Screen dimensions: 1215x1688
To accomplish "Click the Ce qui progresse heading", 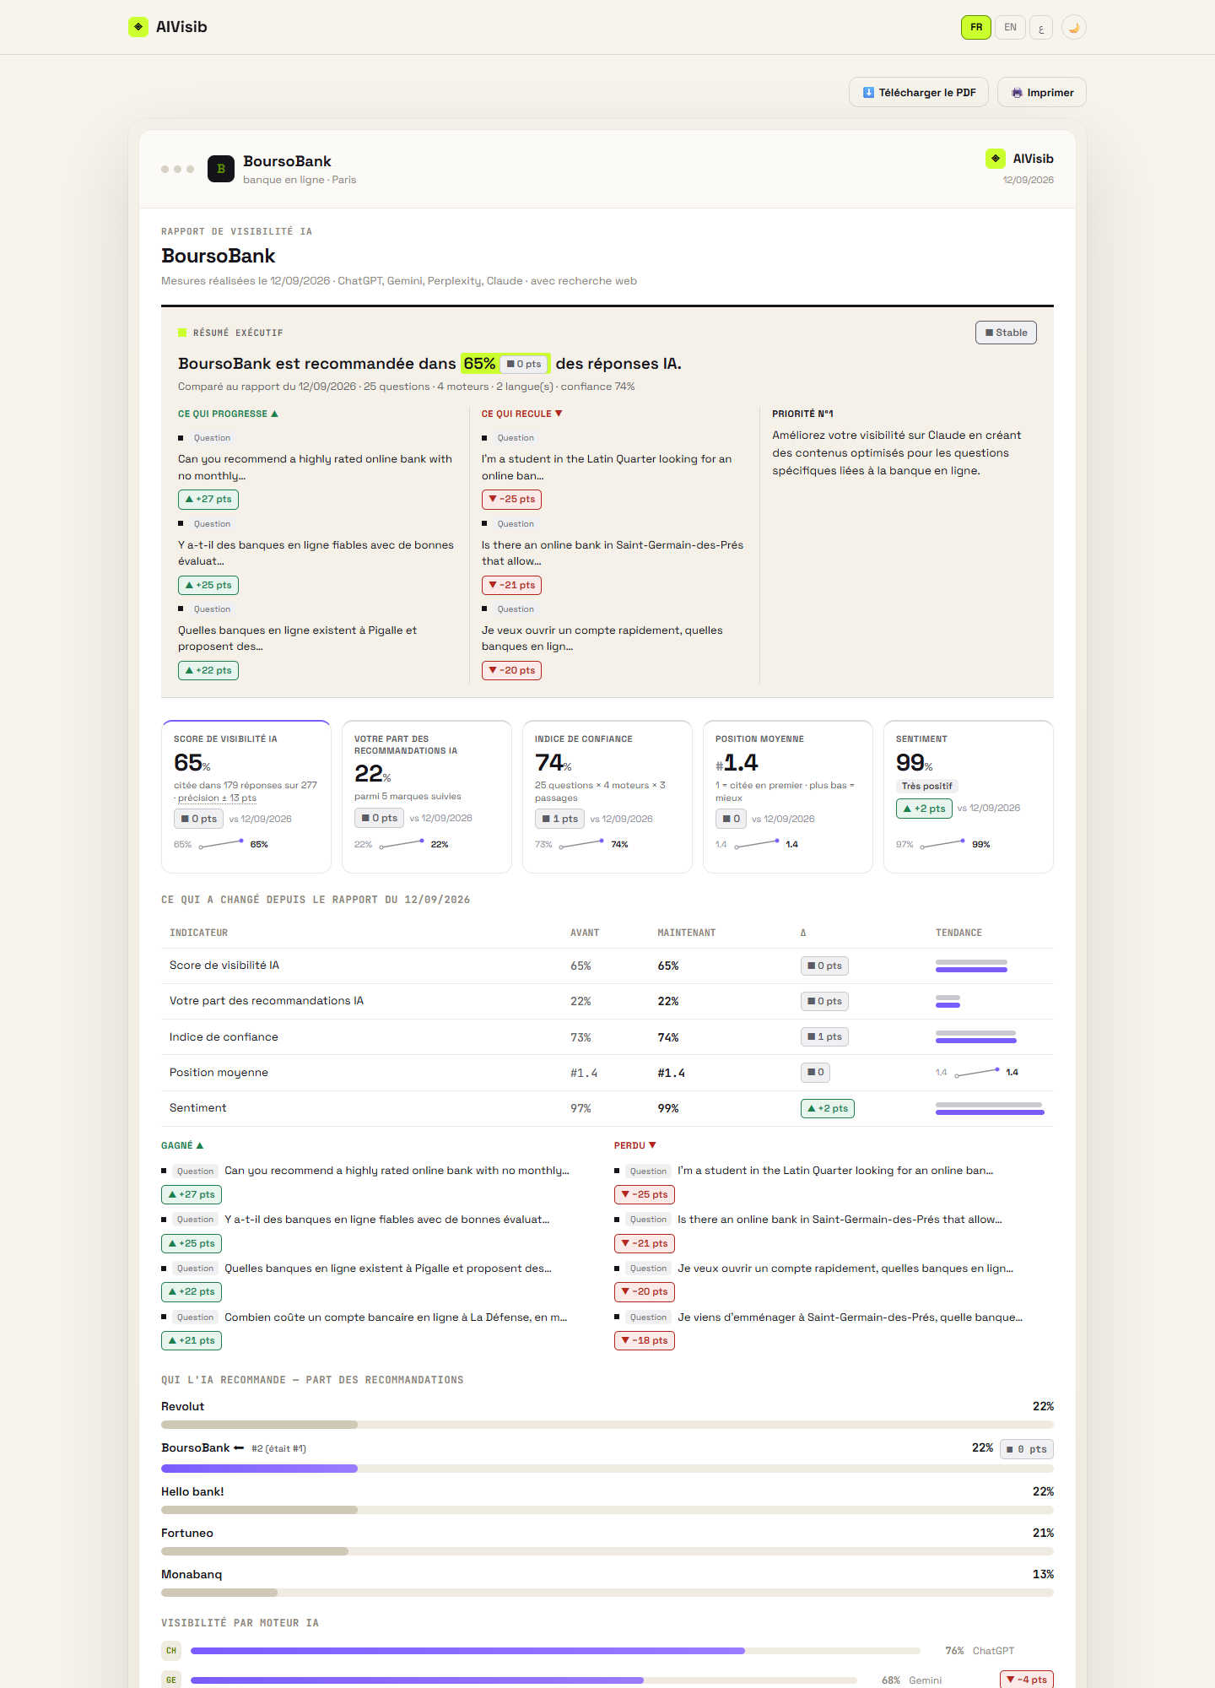I will click(228, 414).
